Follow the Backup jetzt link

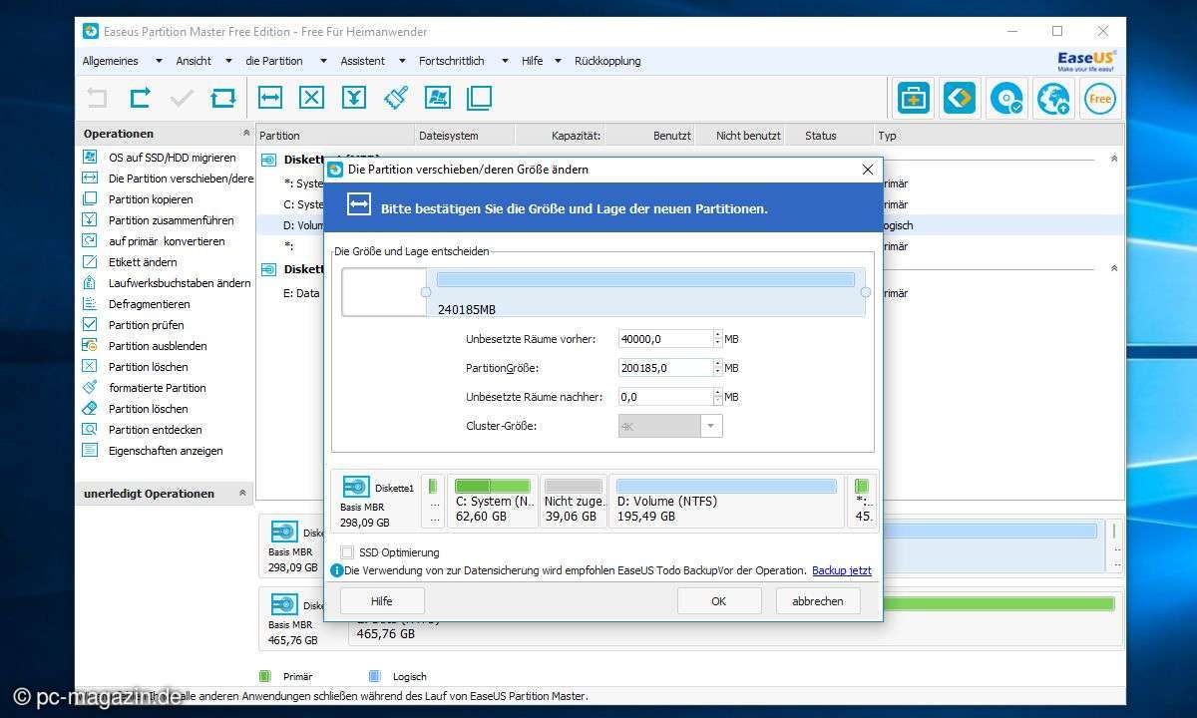click(x=842, y=571)
